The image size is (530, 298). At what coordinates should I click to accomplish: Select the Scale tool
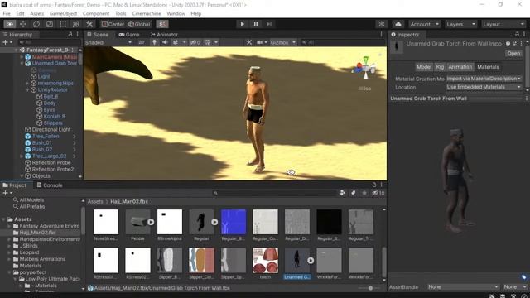pos(50,24)
